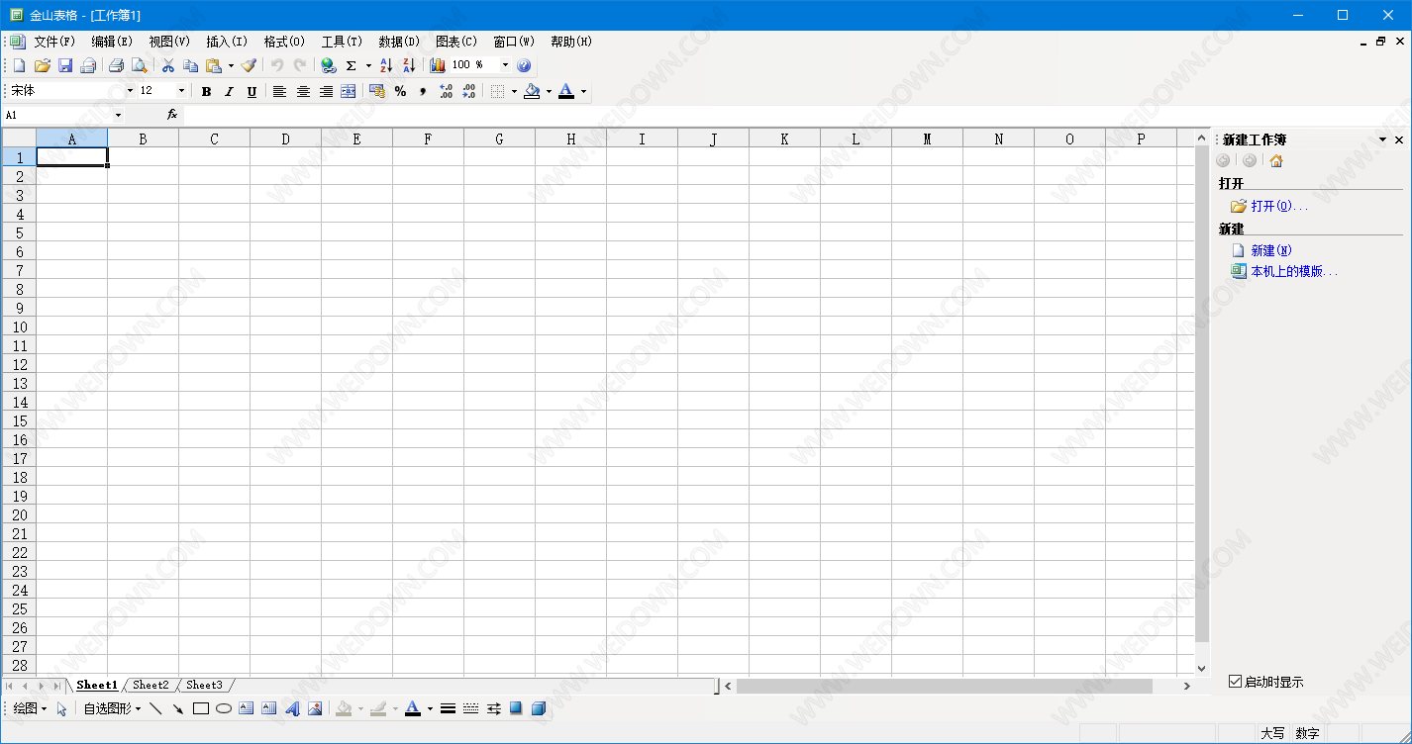Sort ascending with the A-Z icon
1412x744 pixels.
coord(386,65)
